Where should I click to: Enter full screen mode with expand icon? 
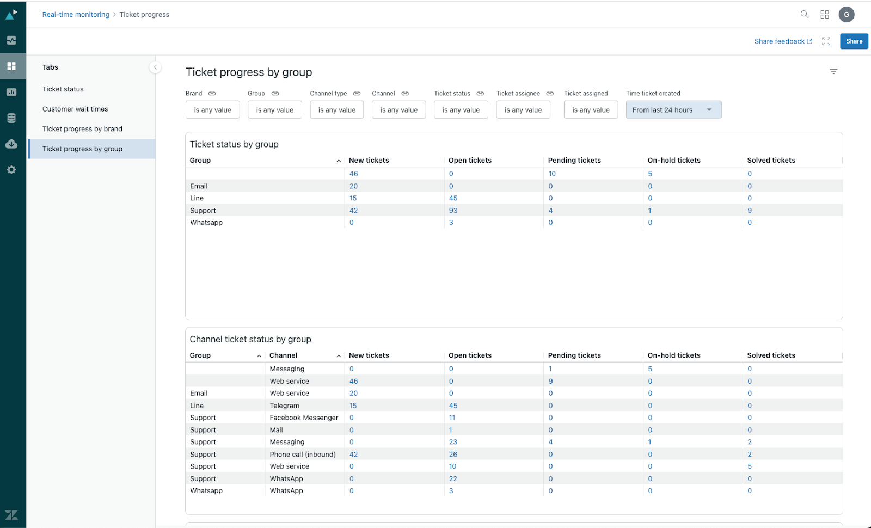(826, 41)
